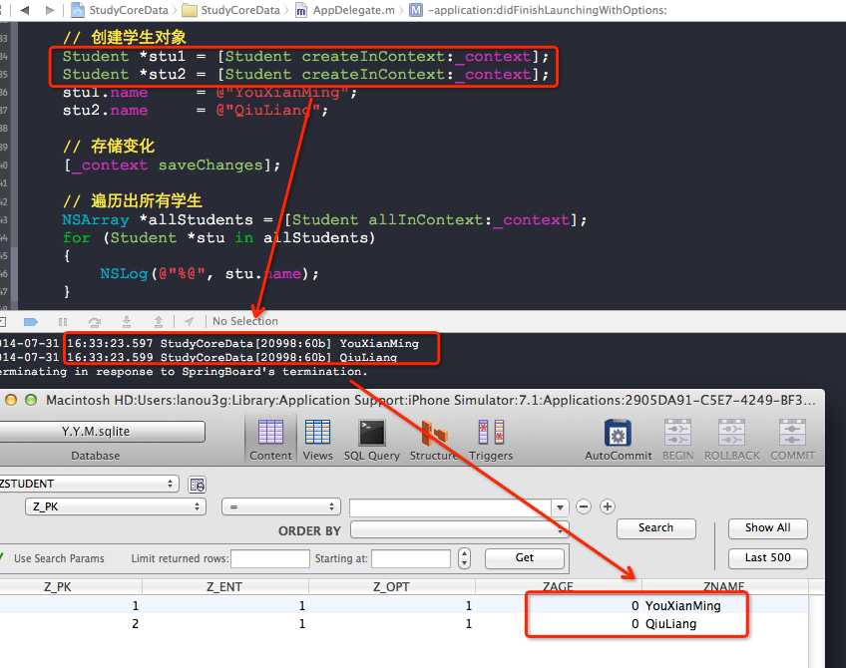Click the Last 500 button
This screenshot has height=668, width=846.
pos(768,558)
